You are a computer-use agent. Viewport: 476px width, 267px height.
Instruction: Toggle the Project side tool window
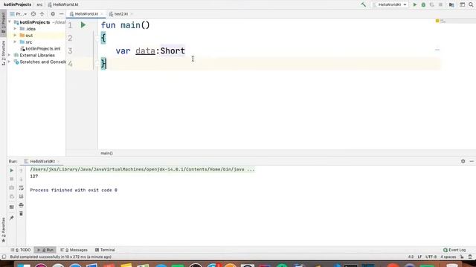tap(3, 23)
